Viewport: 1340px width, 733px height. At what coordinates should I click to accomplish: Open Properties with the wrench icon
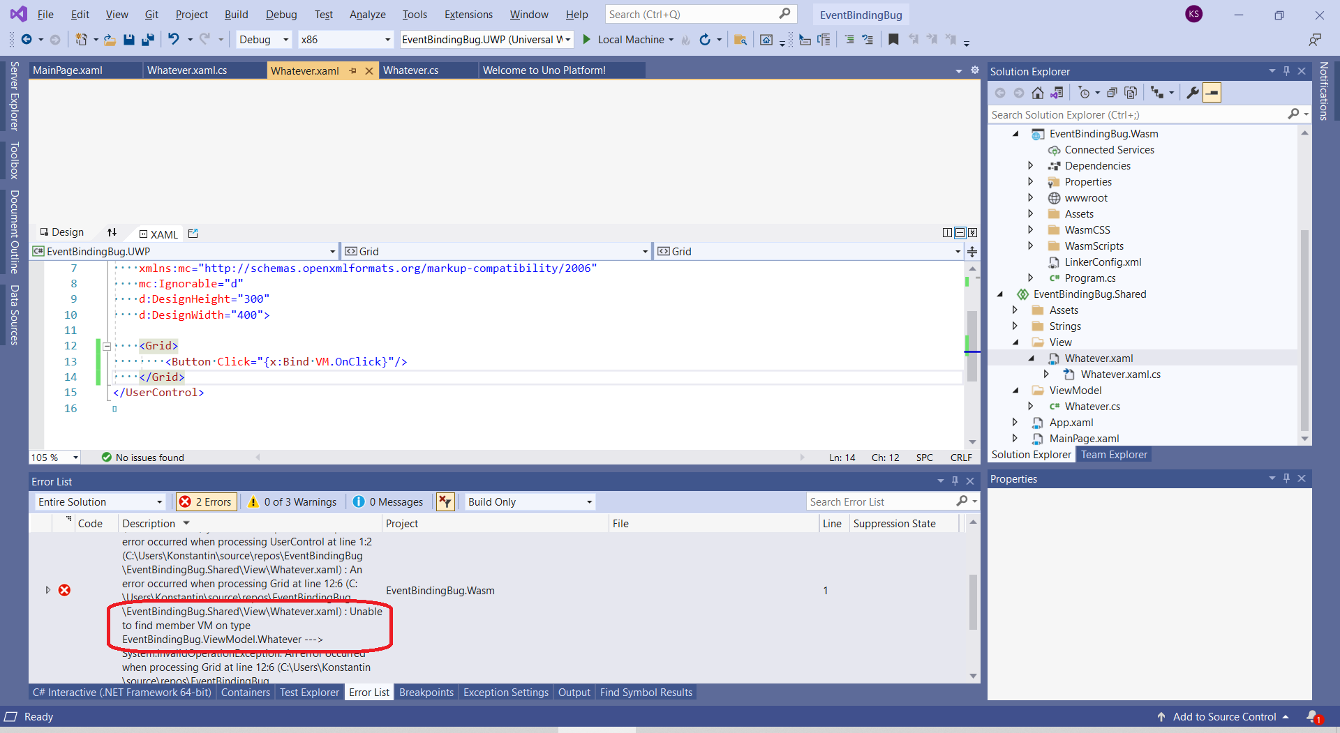[x=1193, y=92]
